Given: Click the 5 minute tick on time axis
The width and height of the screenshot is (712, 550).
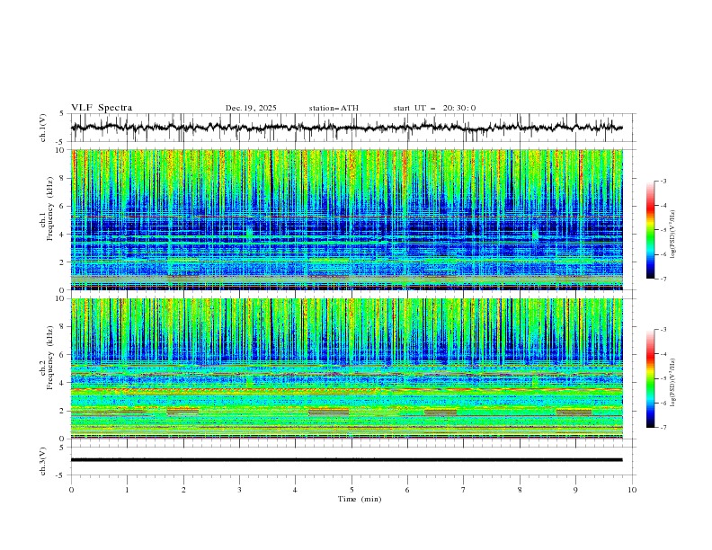Looking at the screenshot, I should (x=352, y=489).
